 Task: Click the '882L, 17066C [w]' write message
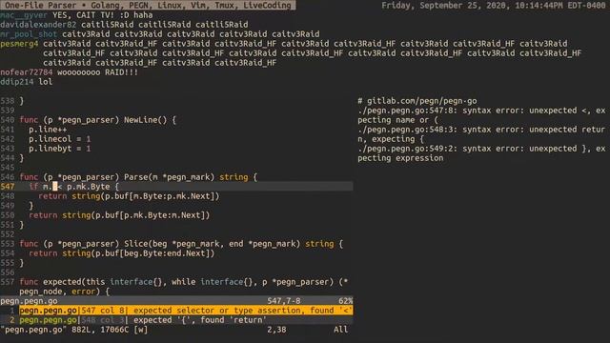coord(110,330)
